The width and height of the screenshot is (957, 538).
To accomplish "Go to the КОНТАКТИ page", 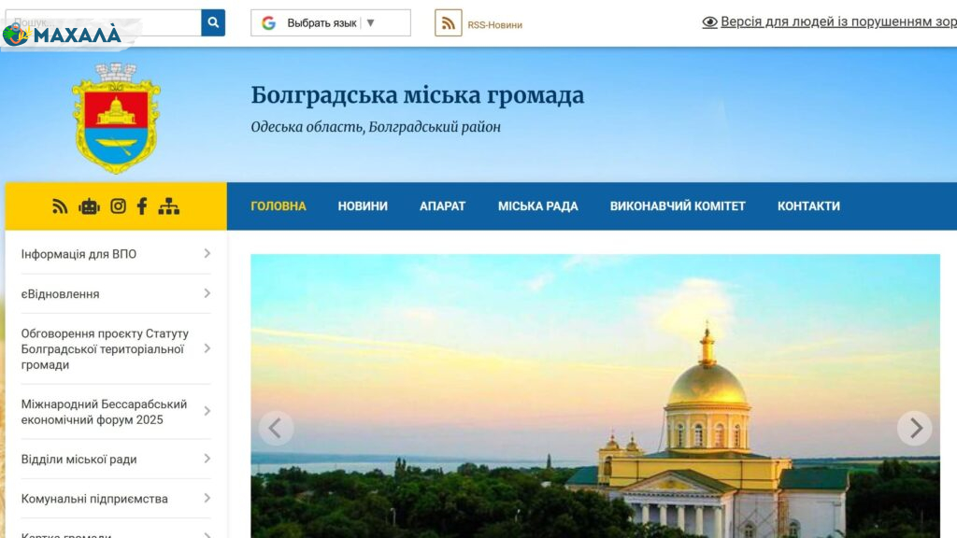I will pos(808,206).
